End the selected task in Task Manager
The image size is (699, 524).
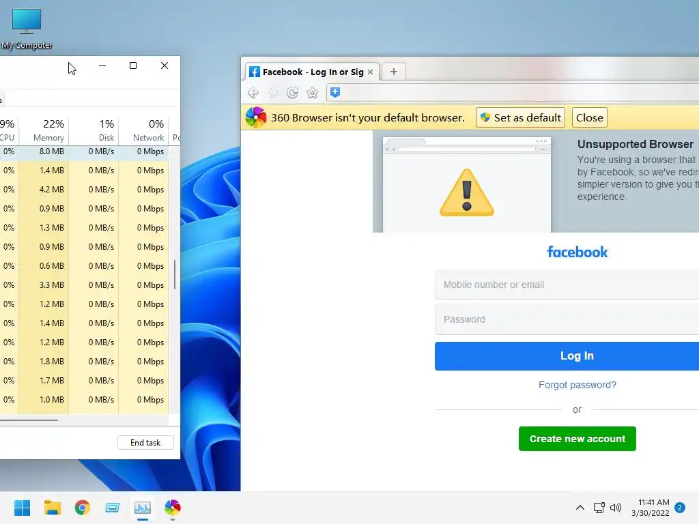145,442
